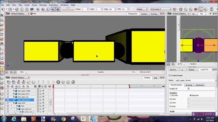Click the last round icon in timeline toolbar

tap(73, 82)
